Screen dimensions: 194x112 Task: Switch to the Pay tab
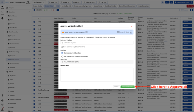tap(103, 2)
